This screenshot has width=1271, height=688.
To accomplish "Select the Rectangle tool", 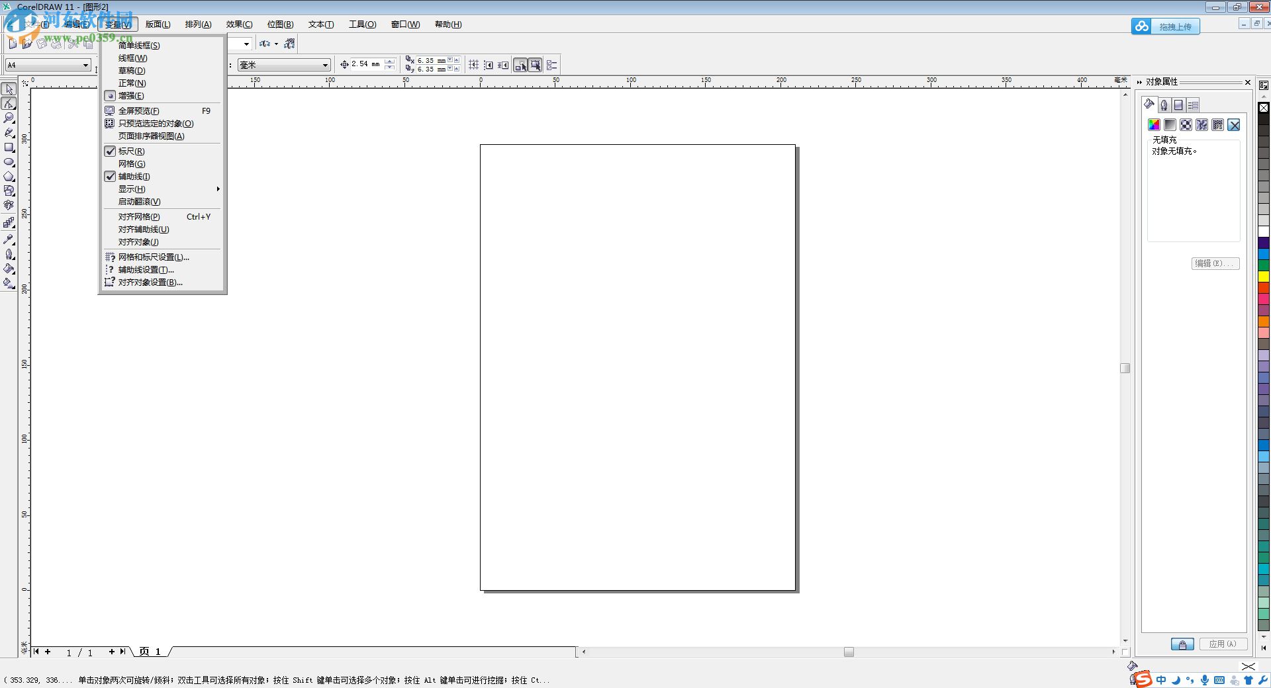I will point(9,148).
